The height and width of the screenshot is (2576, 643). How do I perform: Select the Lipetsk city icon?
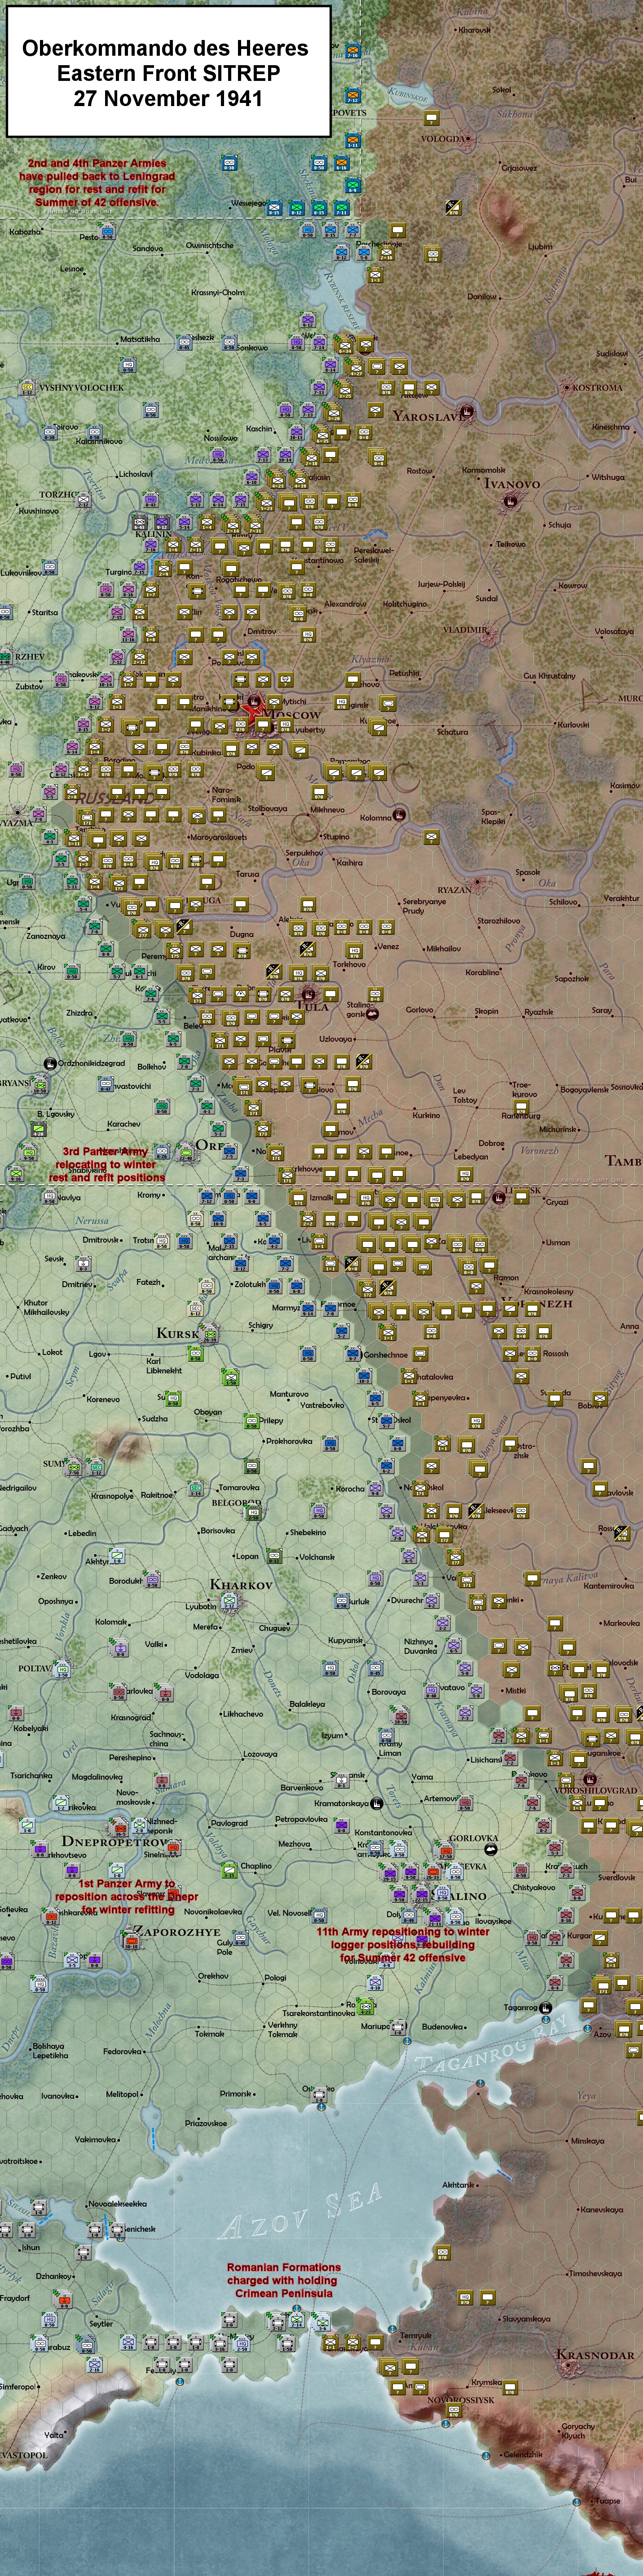click(498, 1197)
